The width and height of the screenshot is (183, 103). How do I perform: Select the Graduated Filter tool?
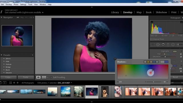[168, 45]
